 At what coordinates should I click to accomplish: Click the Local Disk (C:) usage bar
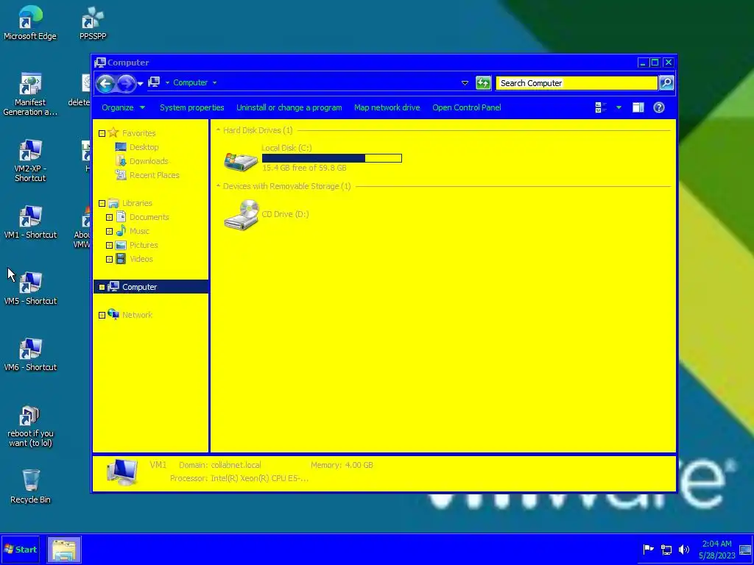click(332, 158)
